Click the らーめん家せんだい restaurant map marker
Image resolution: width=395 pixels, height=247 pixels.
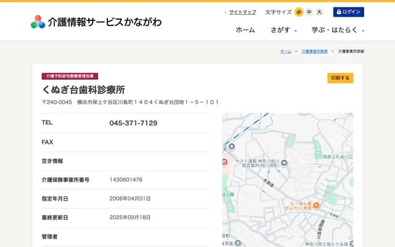click(317, 206)
